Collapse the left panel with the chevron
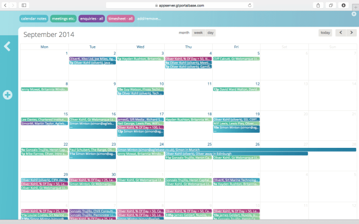359x224 pixels. coord(7,46)
